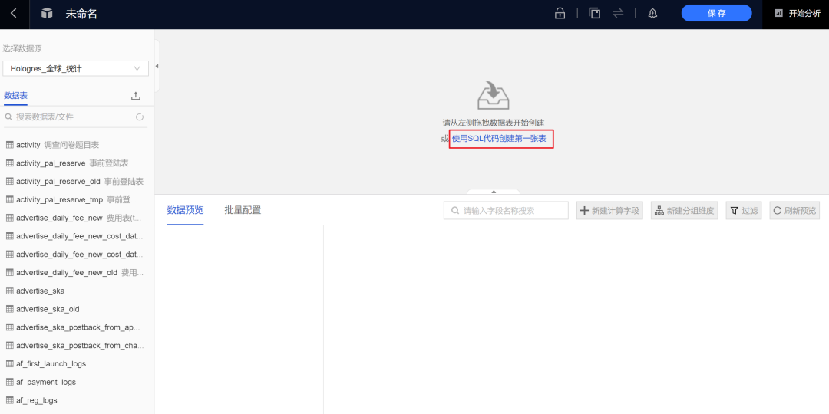Click the upload icon next to 数据表
Image resolution: width=829 pixels, height=414 pixels.
(136, 96)
